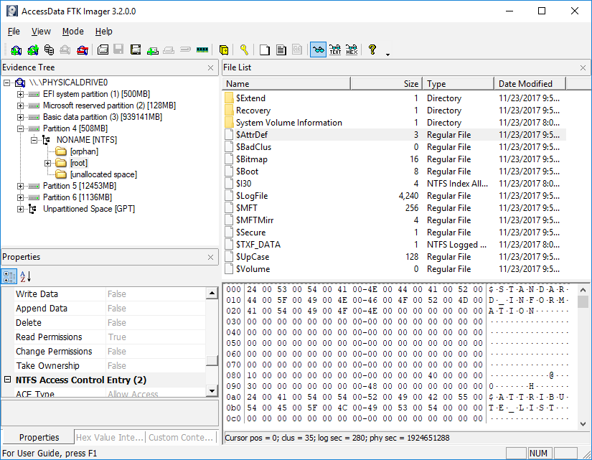Click the Export Logical Image (AD1) icon
This screenshot has width=592, height=460.
click(x=136, y=50)
